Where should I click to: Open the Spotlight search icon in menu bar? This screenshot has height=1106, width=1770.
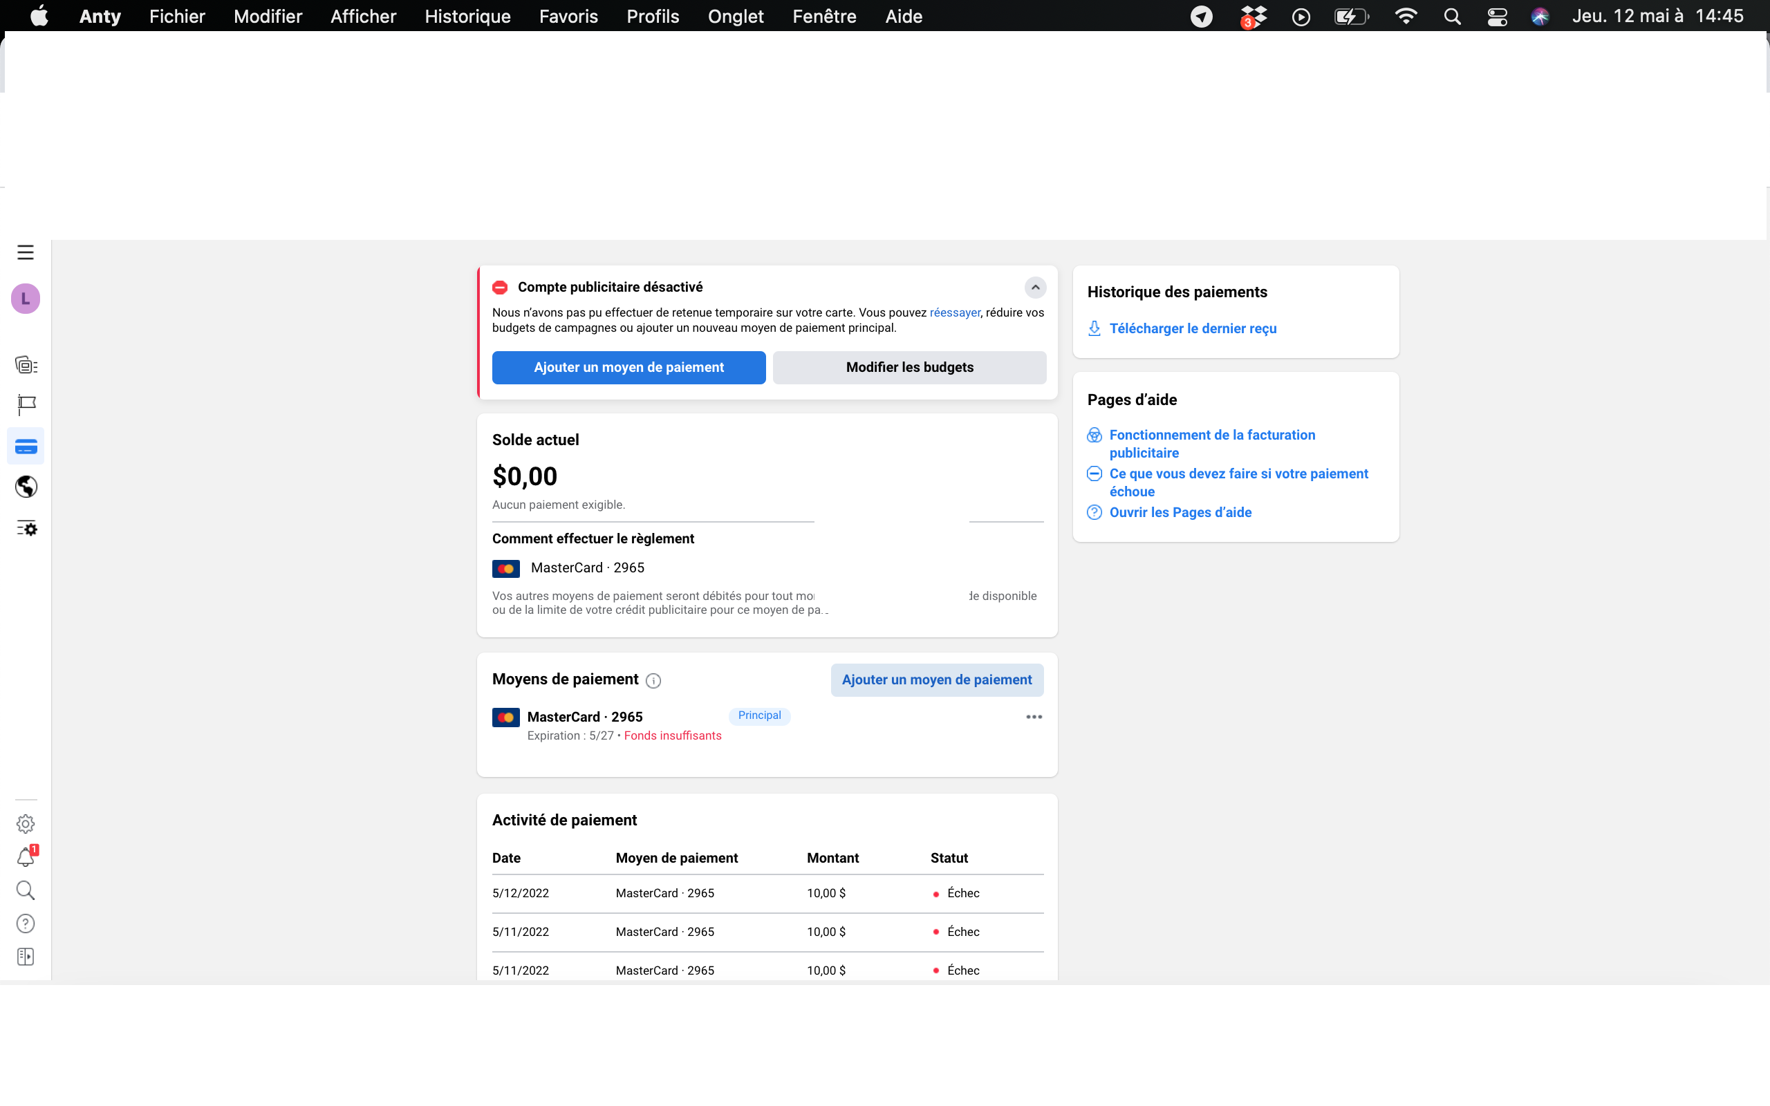[1453, 16]
